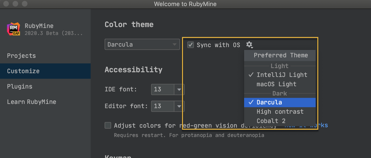Click the RubyMine EAP logo icon
Image resolution: width=371 pixels, height=158 pixels.
click(14, 29)
